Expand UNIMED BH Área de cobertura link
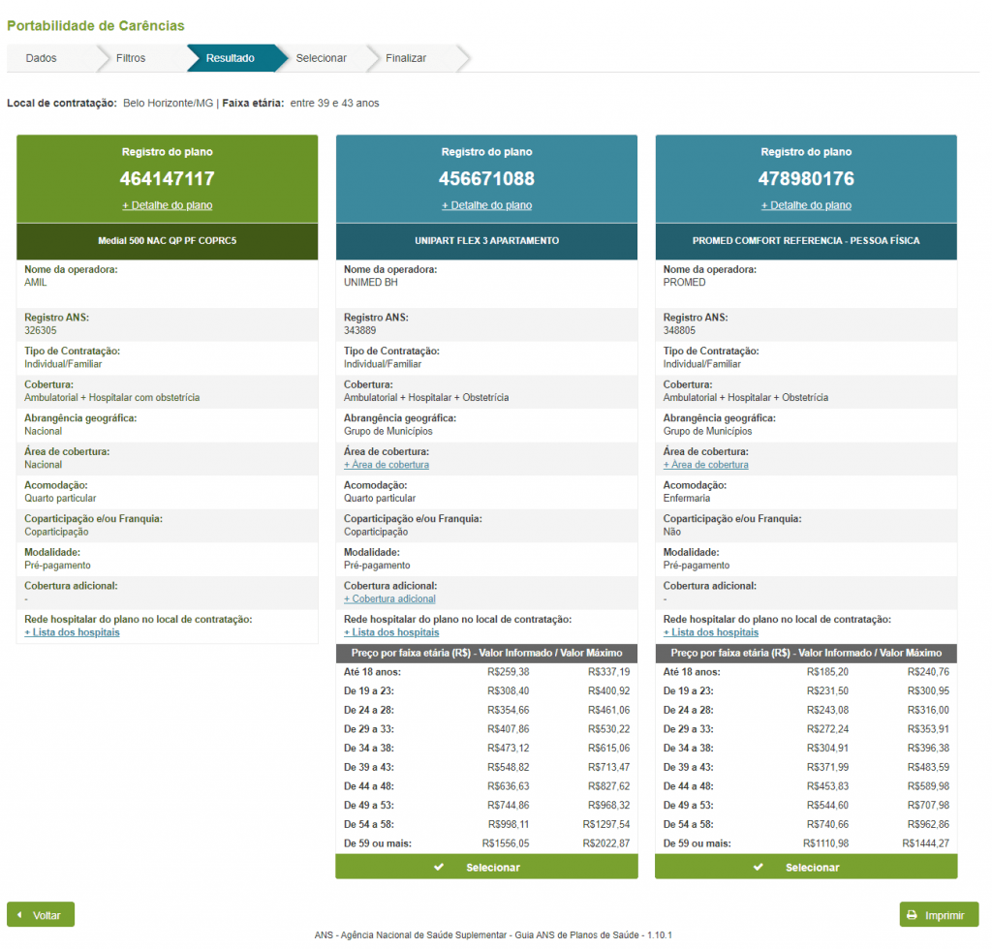The image size is (992, 949). tap(387, 465)
